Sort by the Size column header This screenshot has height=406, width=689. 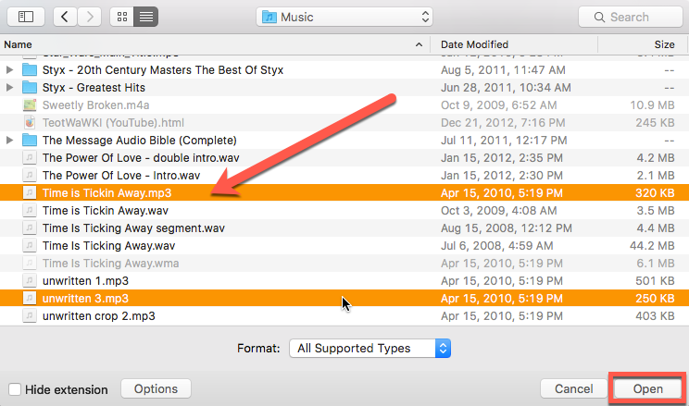[x=664, y=44]
